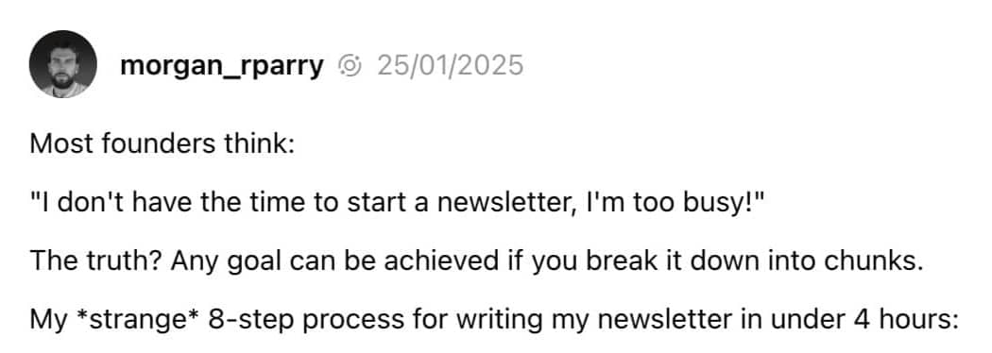
Task: Click the "Most founders think:" line
Action: coord(162,144)
